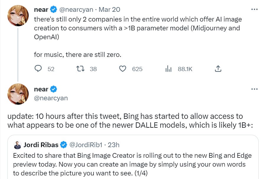Image resolution: width=261 pixels, height=179 pixels.
Task: Open the @JordiRib1 profile handle
Action: point(86,145)
